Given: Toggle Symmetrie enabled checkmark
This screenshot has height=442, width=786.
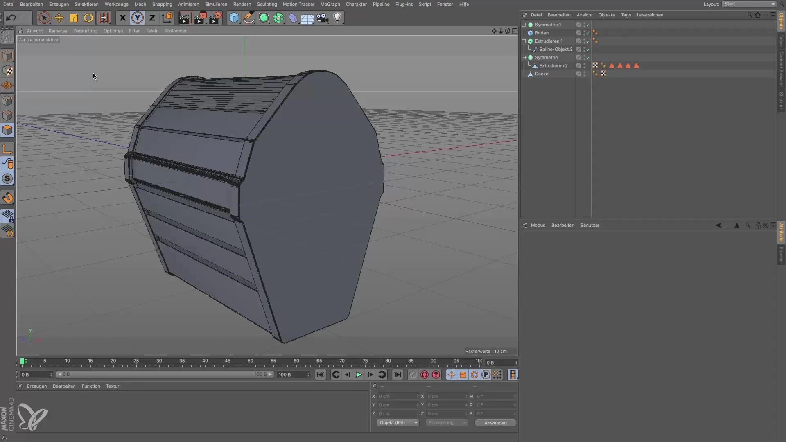Looking at the screenshot, I should point(588,57).
